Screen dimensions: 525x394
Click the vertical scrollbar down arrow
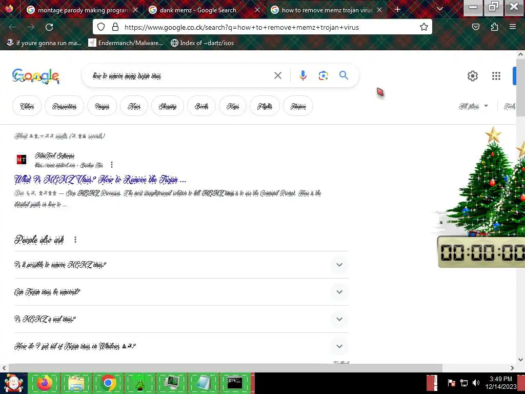521,360
